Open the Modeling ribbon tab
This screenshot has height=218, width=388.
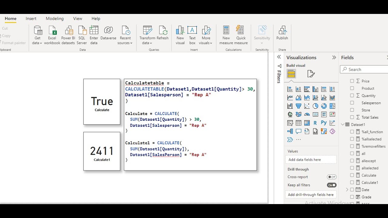pos(55,19)
